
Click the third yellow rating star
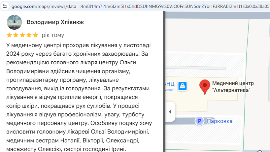click(22, 35)
